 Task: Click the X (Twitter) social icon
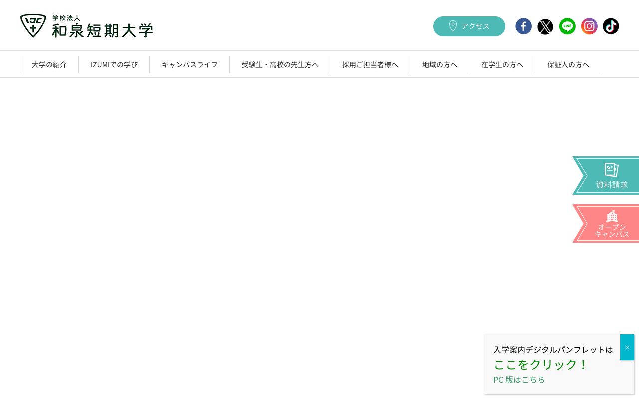545,26
